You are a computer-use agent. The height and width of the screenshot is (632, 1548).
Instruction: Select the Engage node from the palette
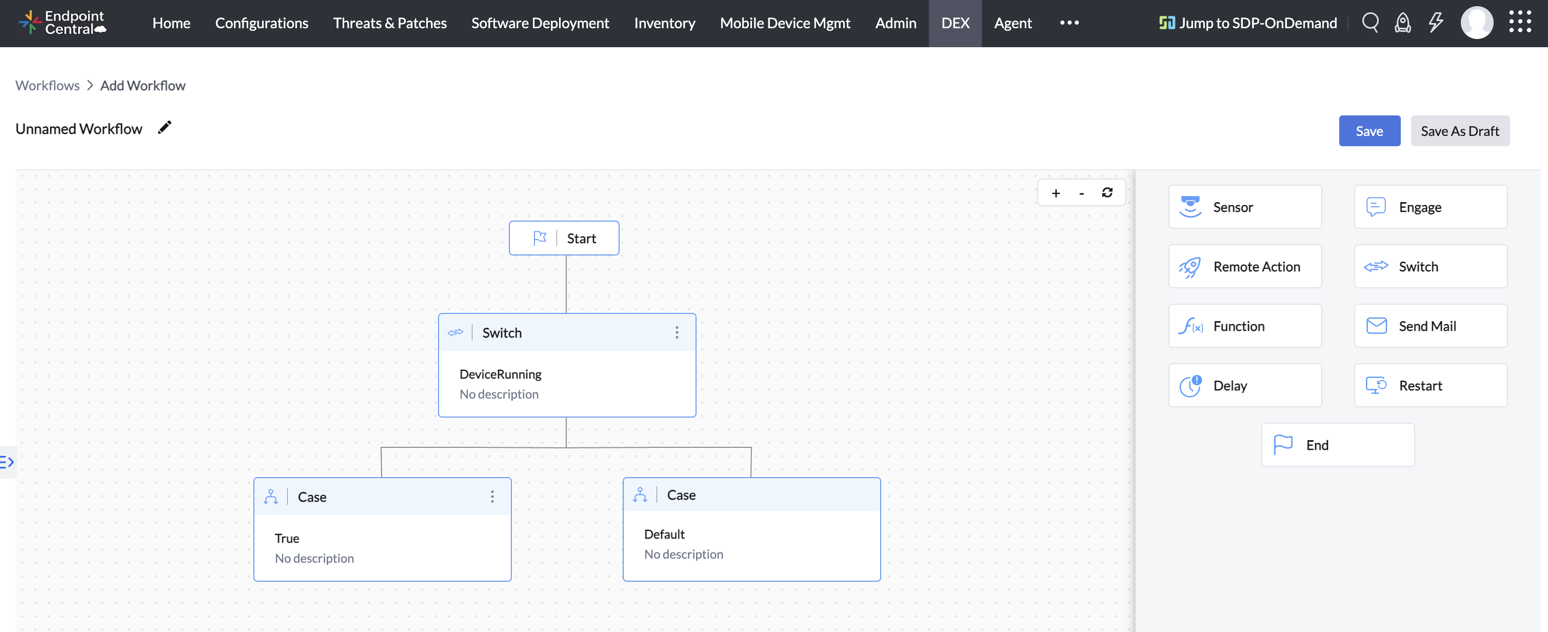1431,207
